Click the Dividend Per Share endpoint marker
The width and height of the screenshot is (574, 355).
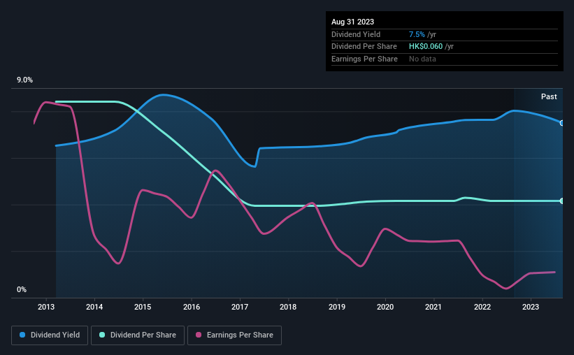click(562, 201)
